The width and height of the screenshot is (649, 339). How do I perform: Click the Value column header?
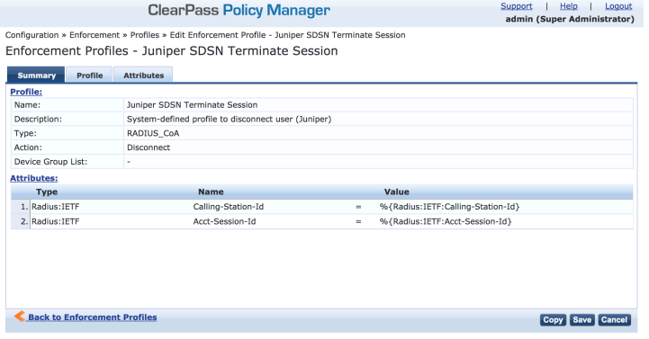coord(397,192)
